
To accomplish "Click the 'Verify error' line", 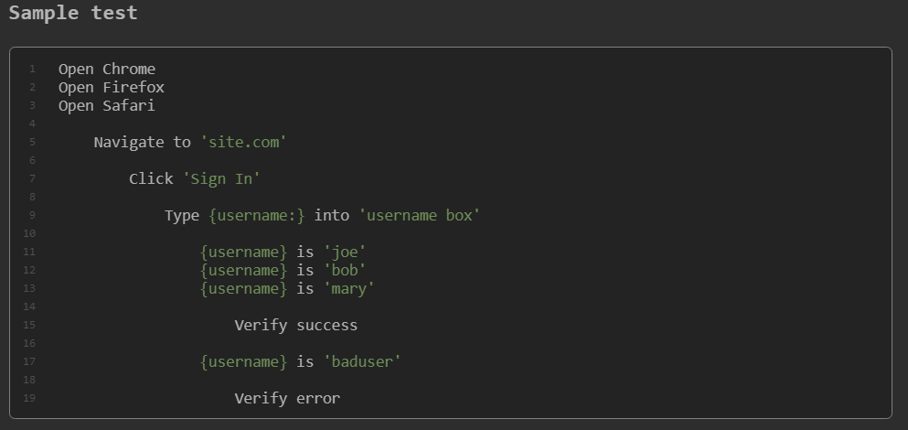I will click(287, 398).
